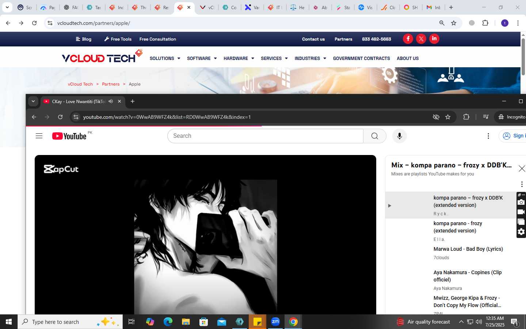Open tab search dropdown in main Chrome window
526x329 pixels.
coord(7,7)
